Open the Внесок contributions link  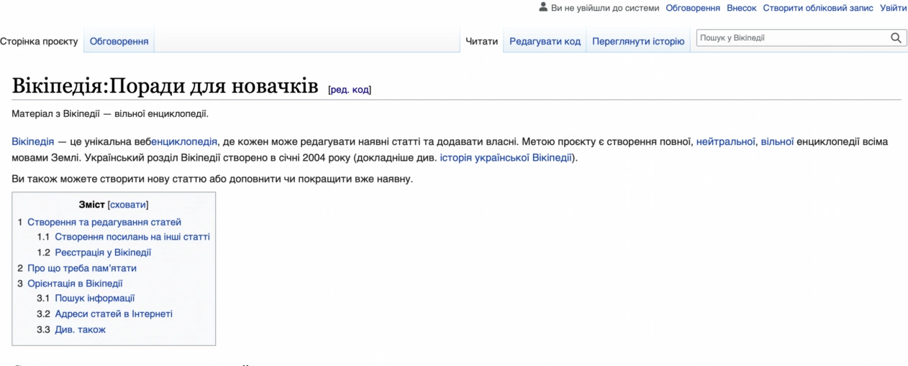coord(742,8)
